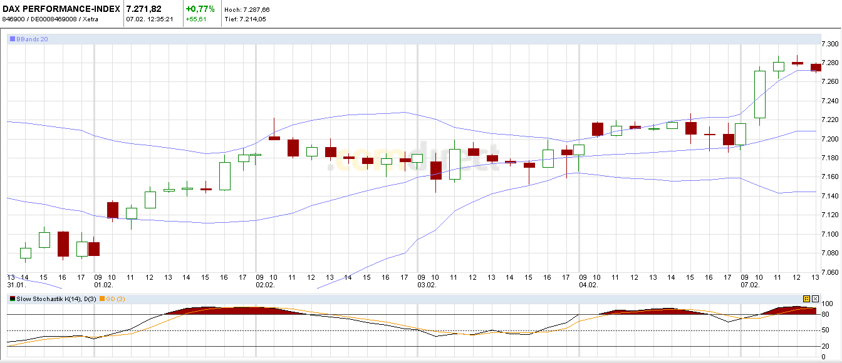The image size is (842, 363).
Task: Click the tall white candle at 10:00 on 07.02.
Action: [x=759, y=95]
